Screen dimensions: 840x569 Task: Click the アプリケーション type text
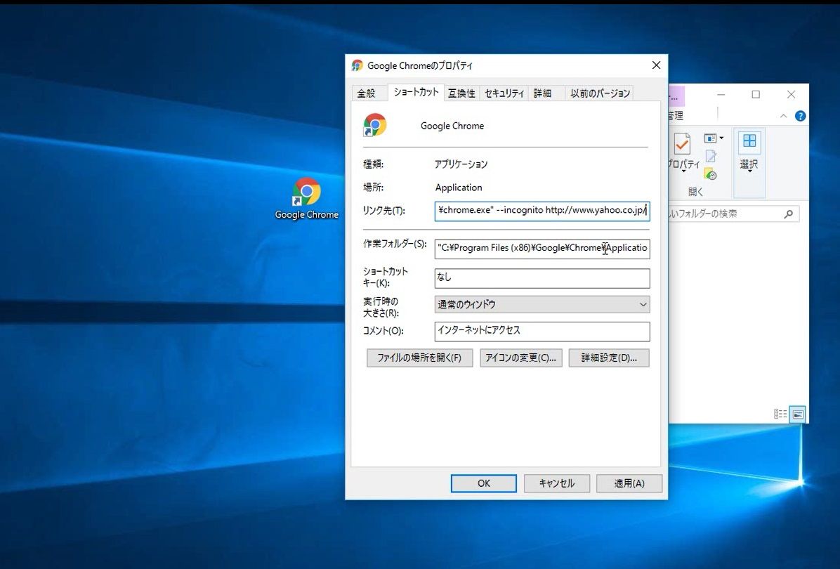461,164
